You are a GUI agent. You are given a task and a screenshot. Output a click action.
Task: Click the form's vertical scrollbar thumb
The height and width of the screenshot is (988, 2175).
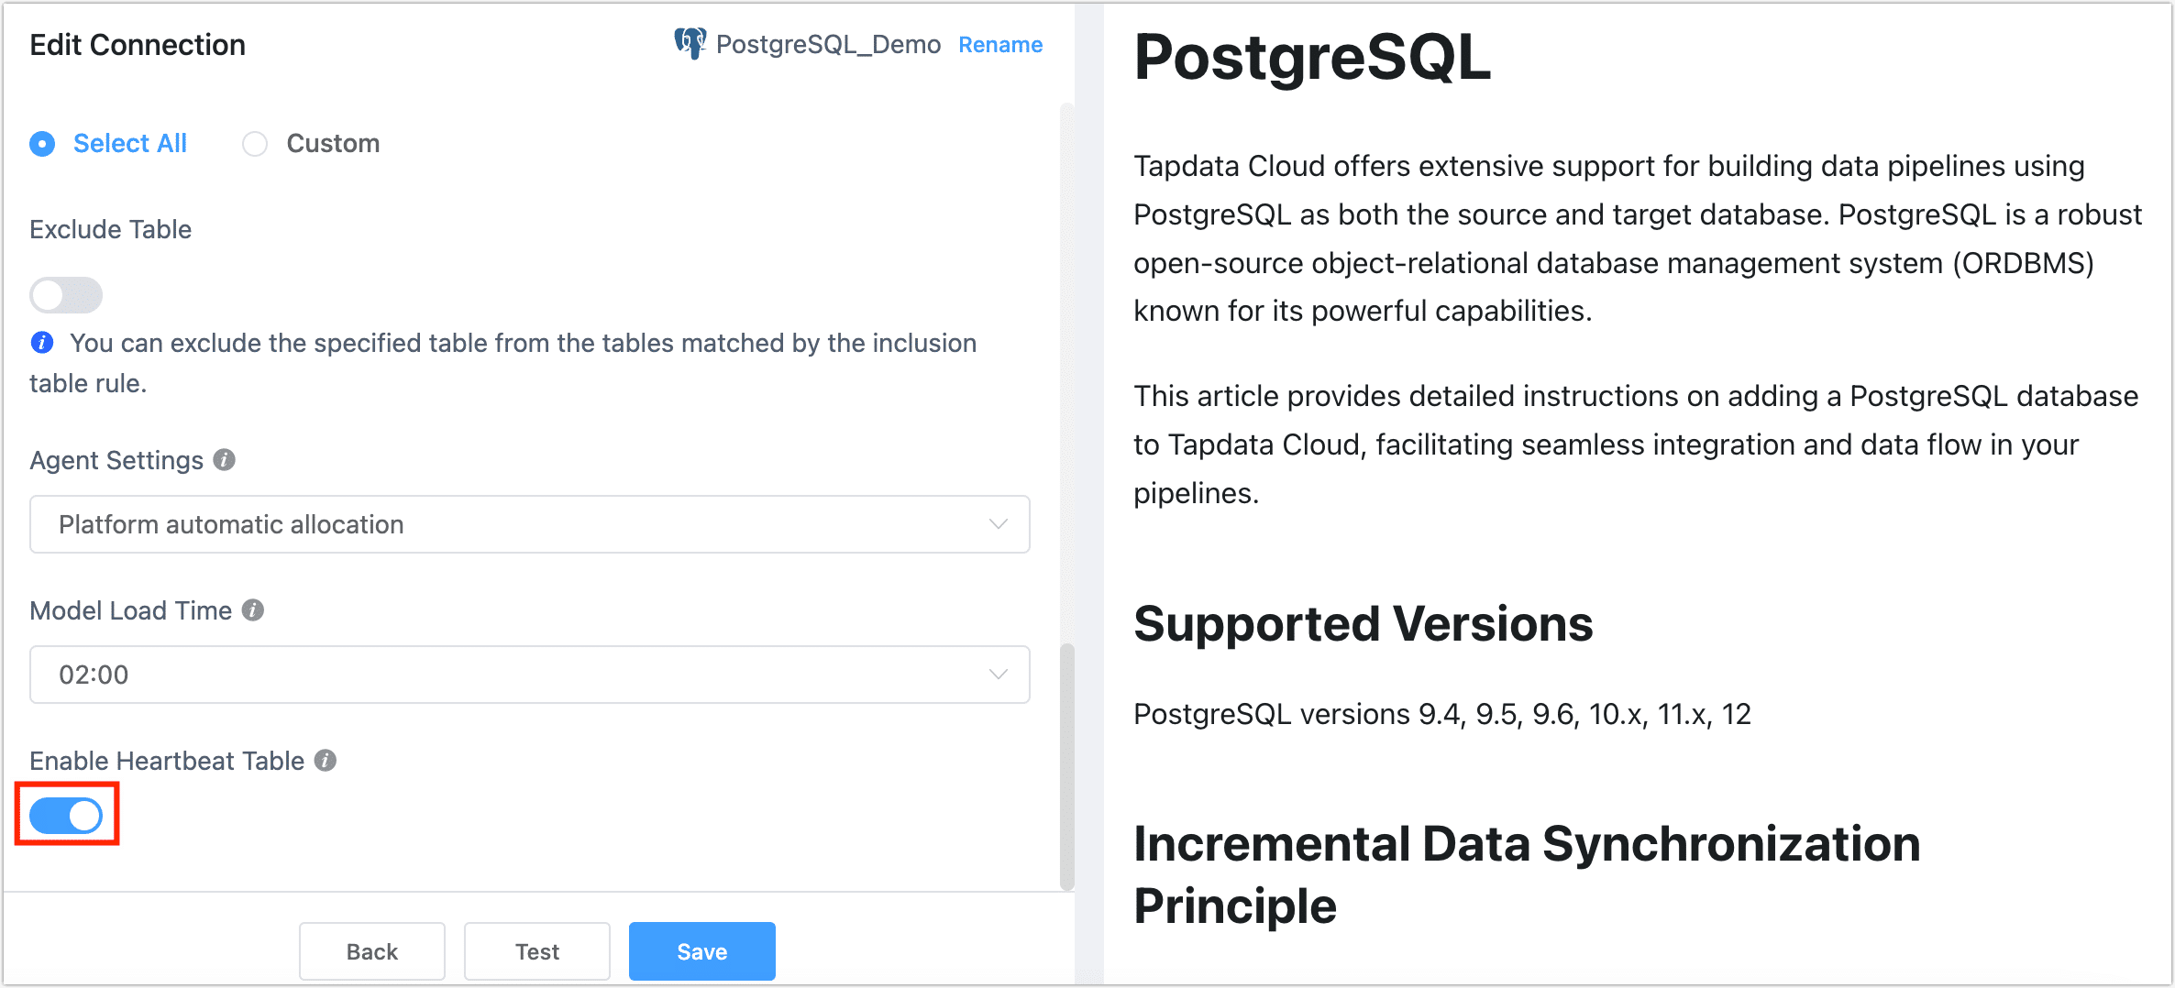[1066, 765]
